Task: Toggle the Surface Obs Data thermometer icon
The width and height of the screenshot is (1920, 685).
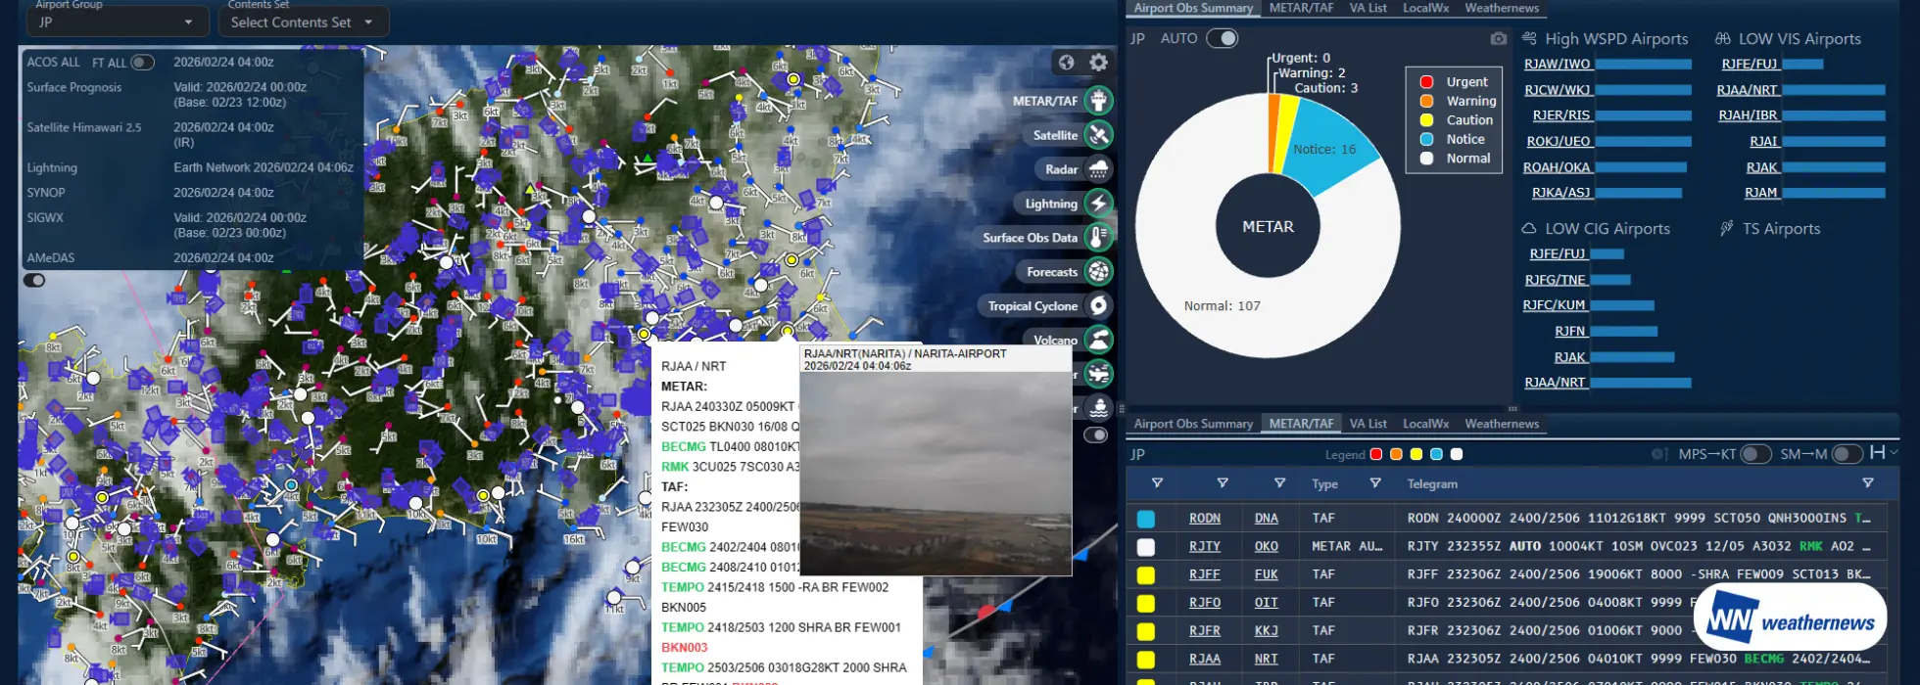Action: [1099, 238]
